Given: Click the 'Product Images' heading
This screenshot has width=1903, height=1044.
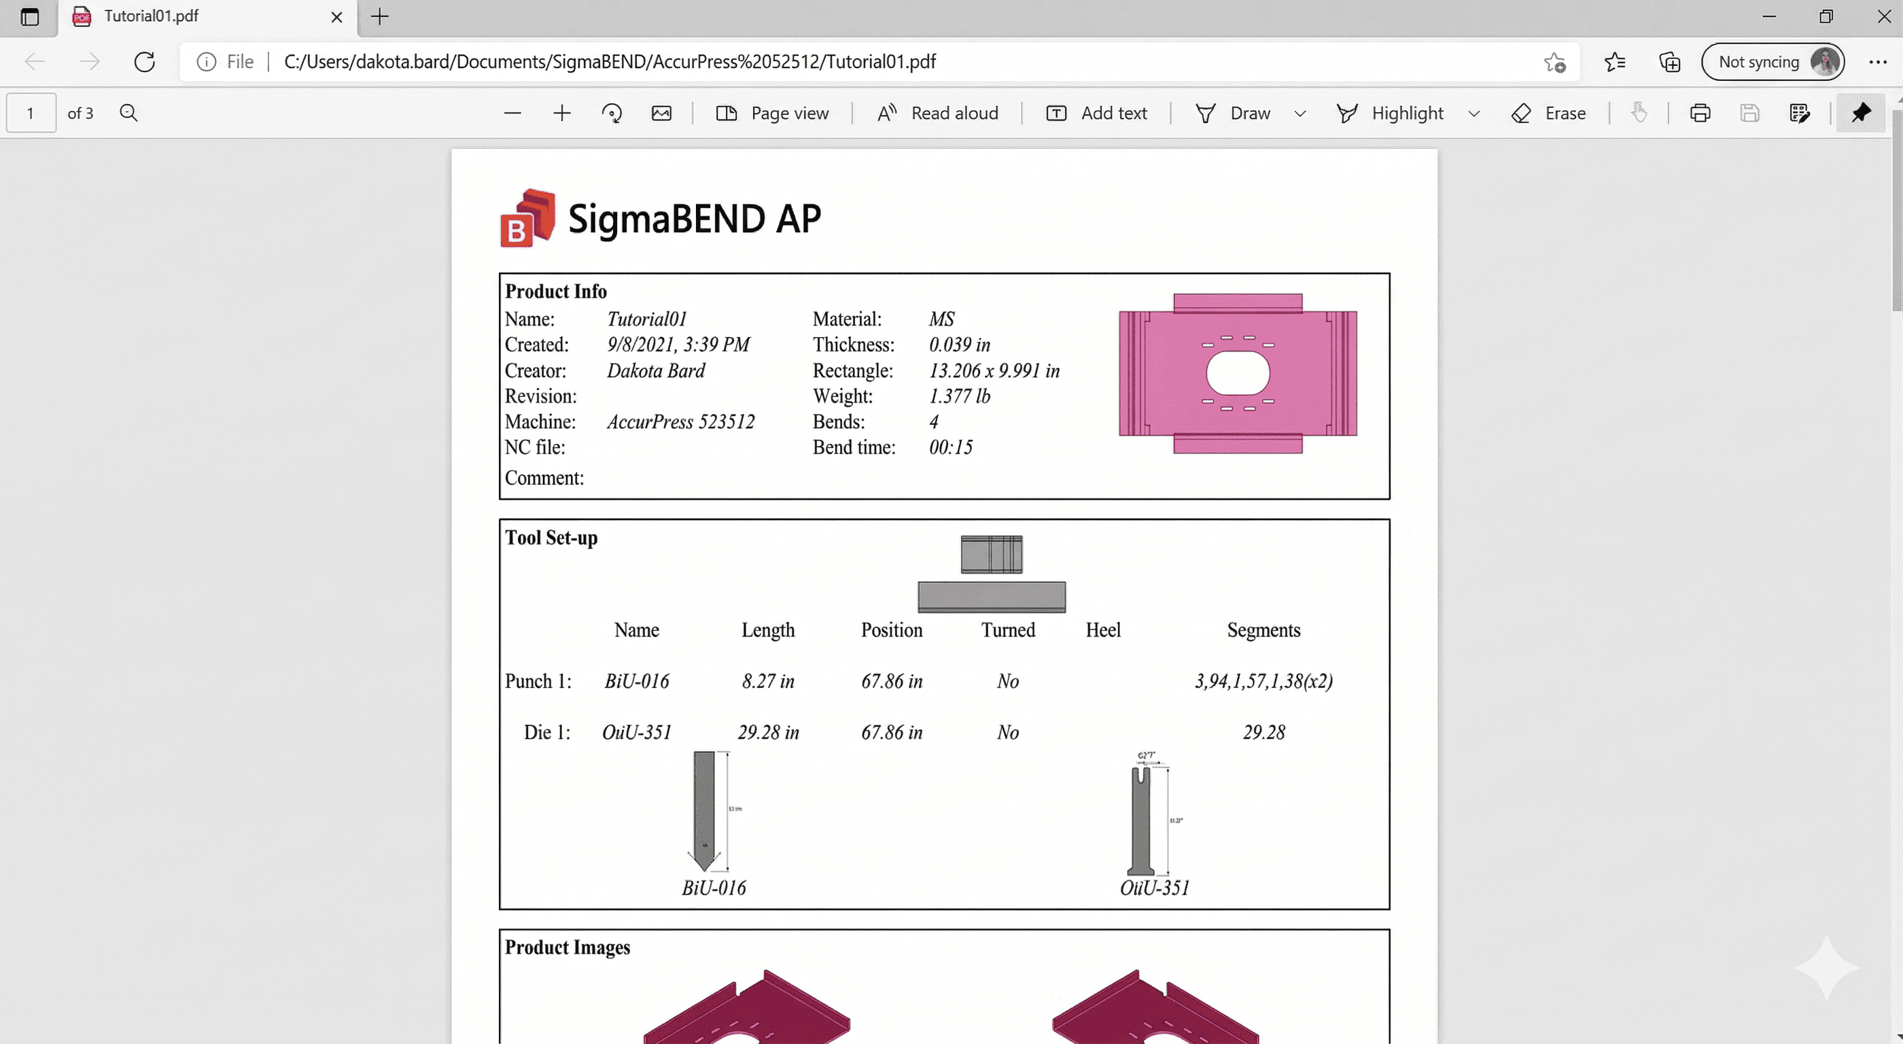Looking at the screenshot, I should pos(568,948).
